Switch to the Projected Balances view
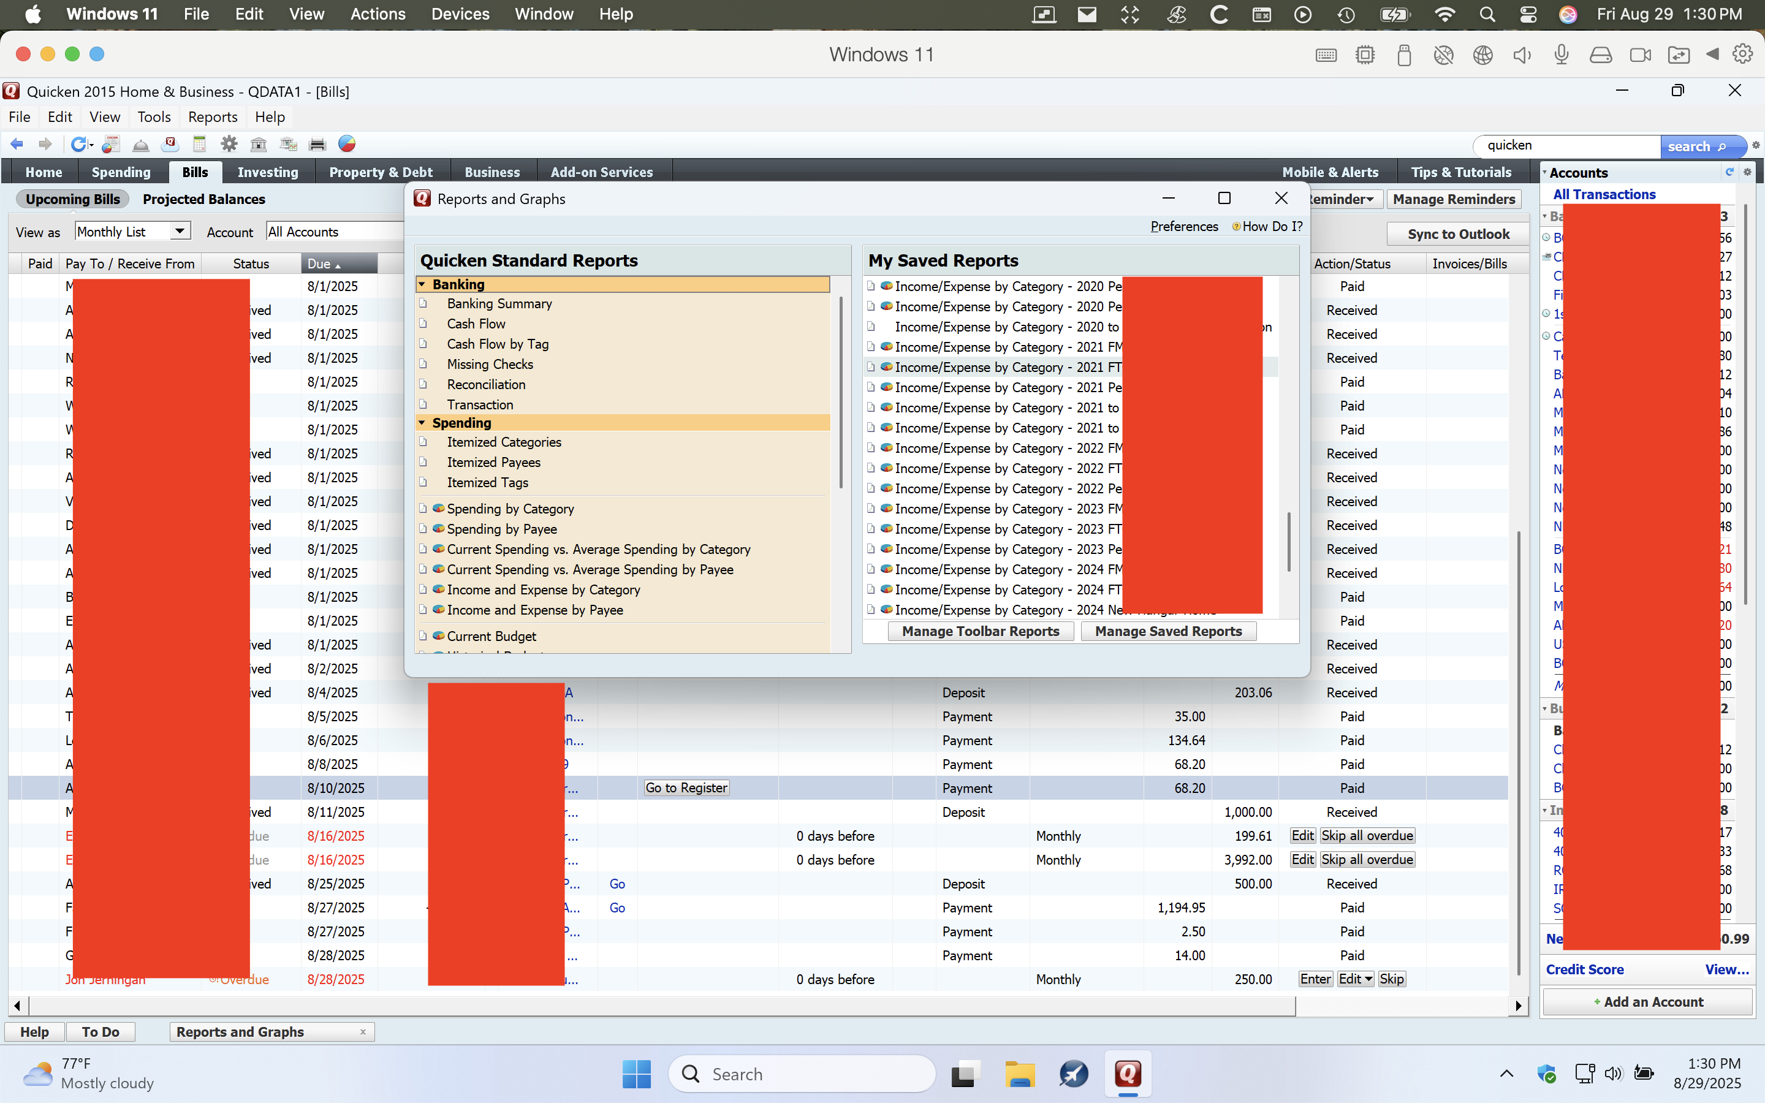The width and height of the screenshot is (1765, 1103). pyautogui.click(x=203, y=199)
